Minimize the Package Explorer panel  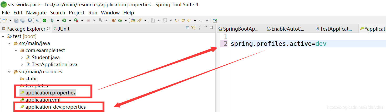tap(205, 27)
